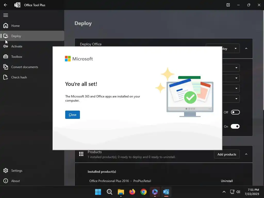Viewport: 264px width, 198px height.
Task: Open the second settings dropdown arrow
Action: pyautogui.click(x=236, y=78)
